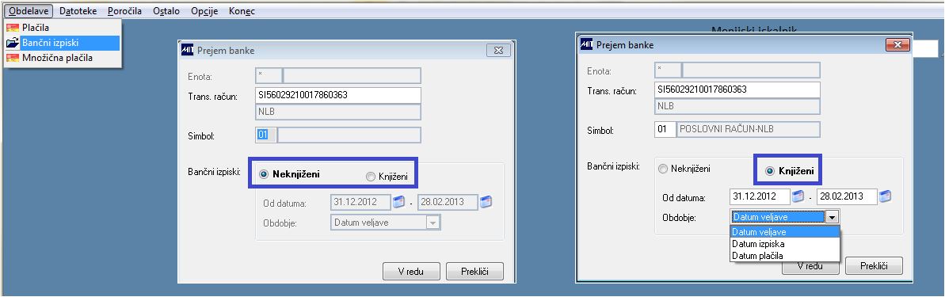Click Trans. račun field in left dialog

tap(338, 95)
